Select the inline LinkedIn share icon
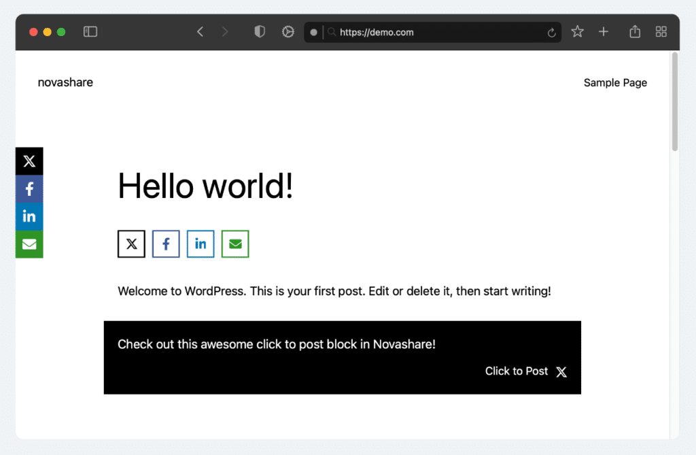The width and height of the screenshot is (696, 455). click(x=201, y=243)
